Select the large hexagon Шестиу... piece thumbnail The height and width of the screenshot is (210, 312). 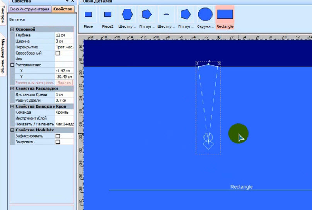127,17
